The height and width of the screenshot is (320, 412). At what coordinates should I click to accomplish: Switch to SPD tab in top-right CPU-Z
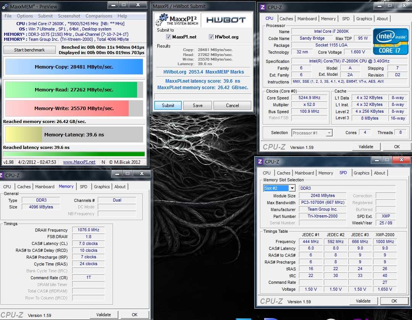point(346,19)
